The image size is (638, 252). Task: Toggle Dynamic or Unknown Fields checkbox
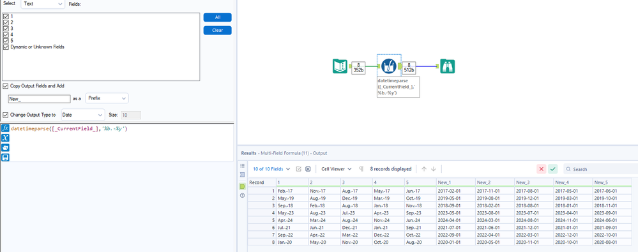coord(6,47)
